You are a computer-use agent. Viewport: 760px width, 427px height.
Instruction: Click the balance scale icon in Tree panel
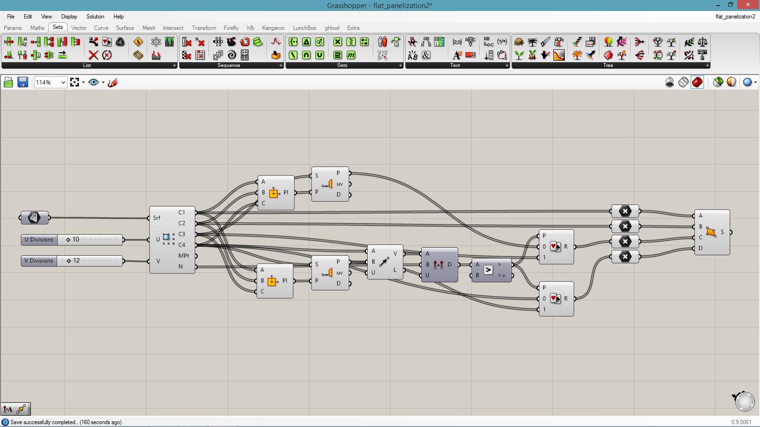(702, 42)
